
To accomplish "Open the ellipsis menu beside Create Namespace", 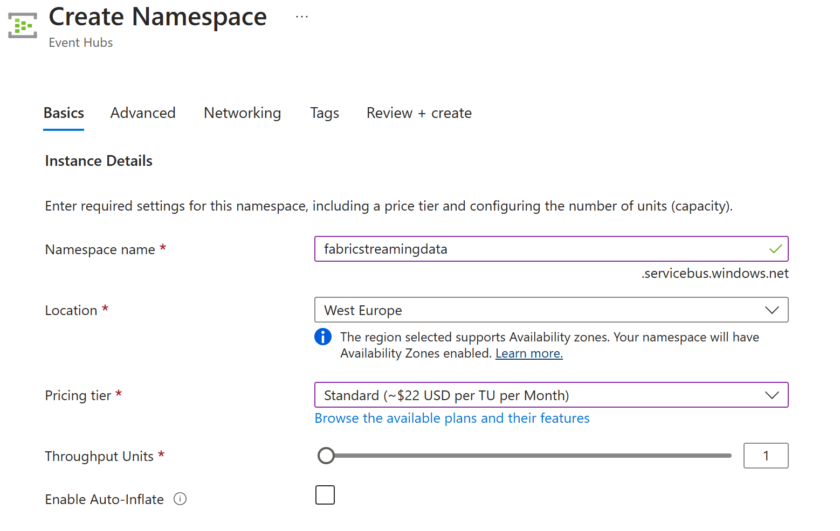I will point(302,17).
